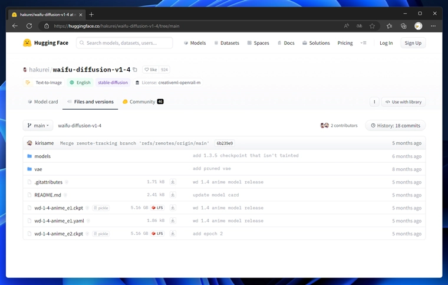The width and height of the screenshot is (448, 285).
Task: Click the Log In link
Action: click(x=386, y=43)
